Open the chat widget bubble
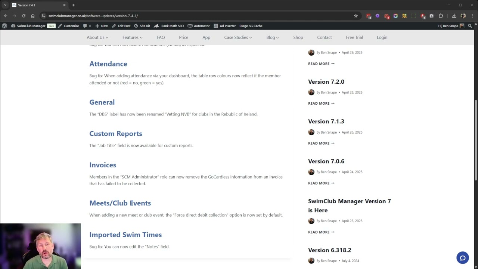Viewport: 478px width, 269px height. [x=463, y=258]
